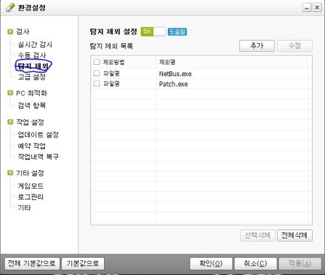Click the 전체 기본값으로 reset button
Image resolution: width=325 pixels, height=275 pixels.
[32, 263]
